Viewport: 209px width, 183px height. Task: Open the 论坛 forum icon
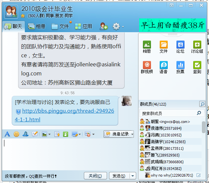pyautogui.click(x=180, y=47)
